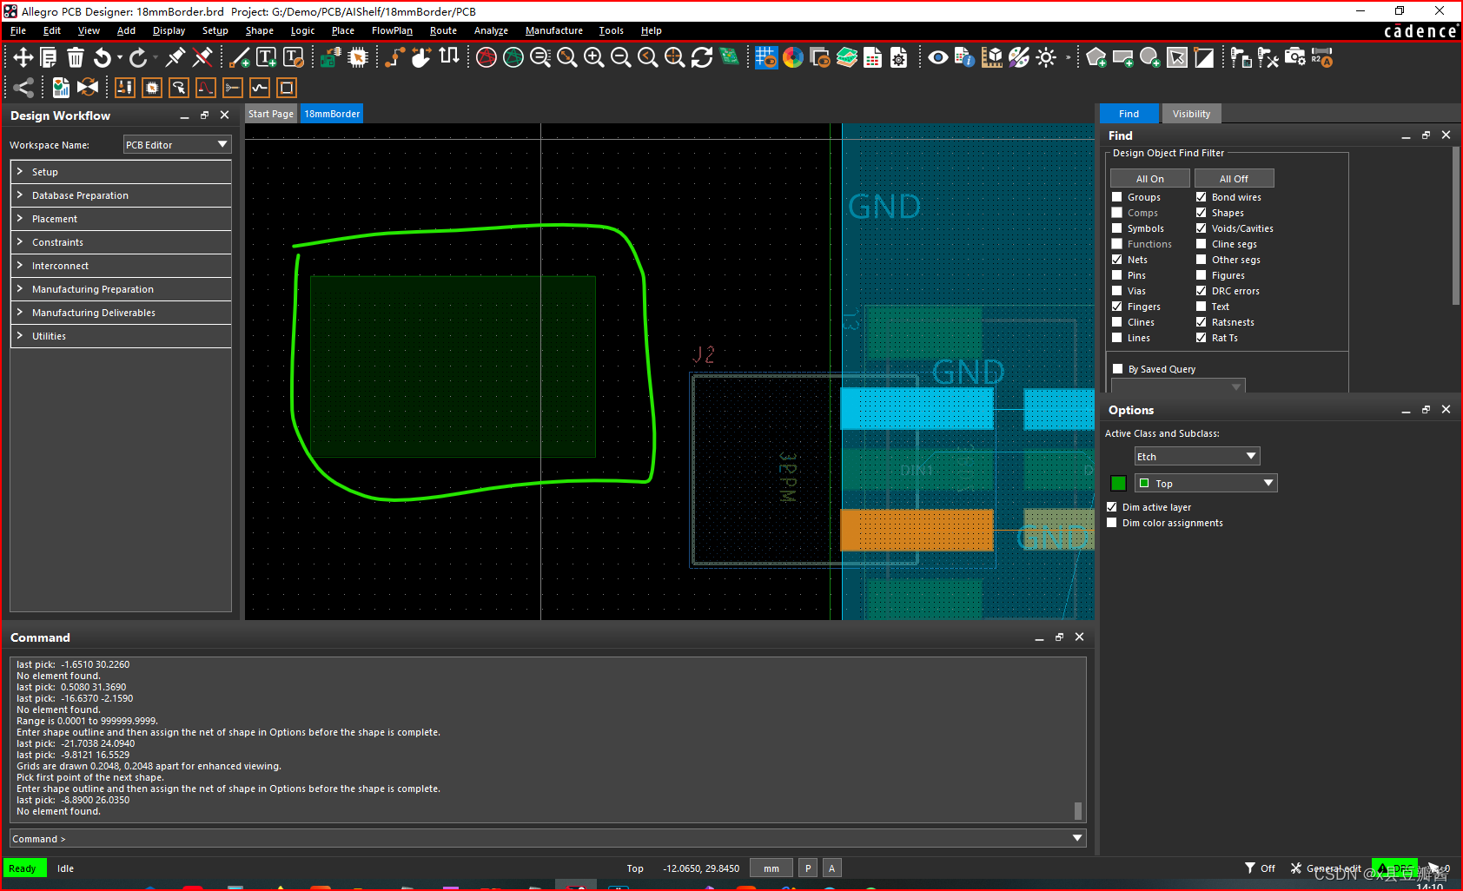Screen dimensions: 1463x891
Task: Enable Dim color assignments checkbox
Action: (1112, 523)
